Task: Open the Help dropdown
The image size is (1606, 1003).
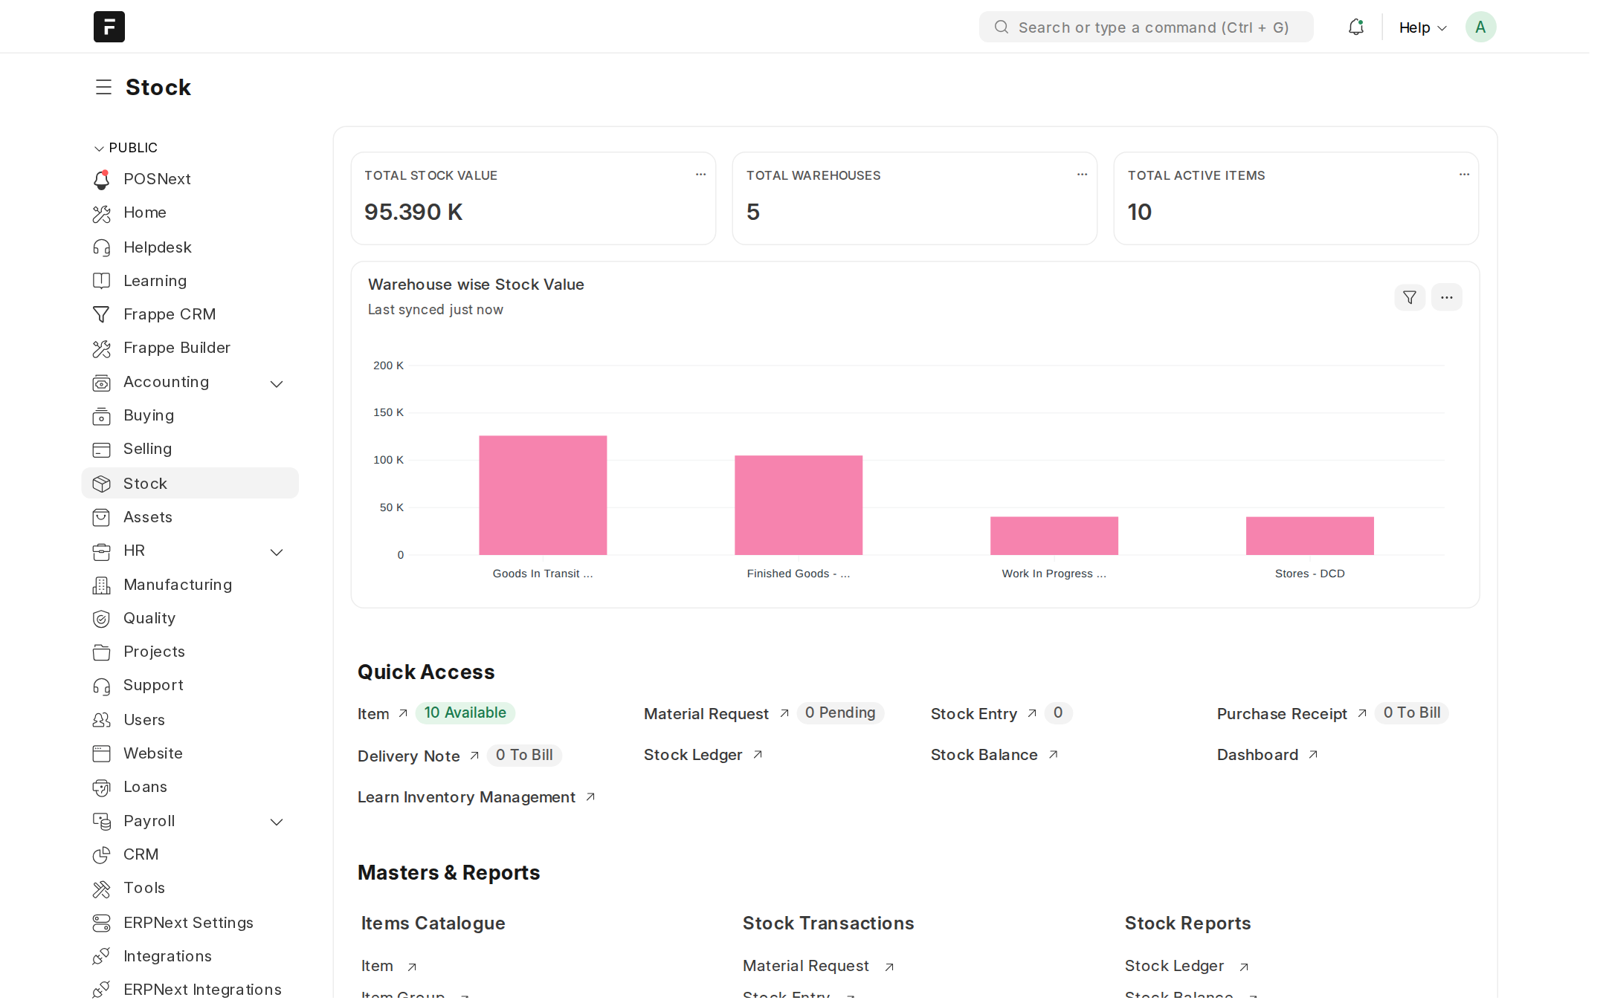Action: [1422, 27]
